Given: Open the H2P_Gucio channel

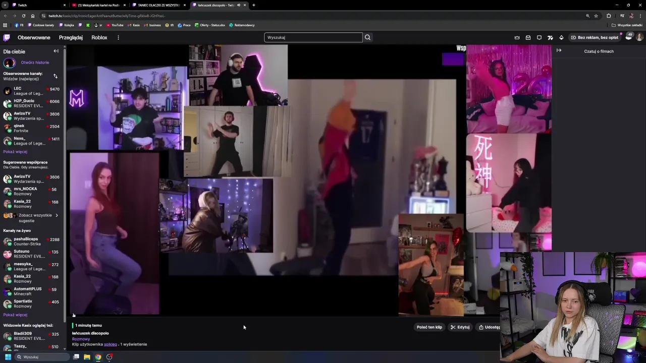Looking at the screenshot, I should point(32,103).
